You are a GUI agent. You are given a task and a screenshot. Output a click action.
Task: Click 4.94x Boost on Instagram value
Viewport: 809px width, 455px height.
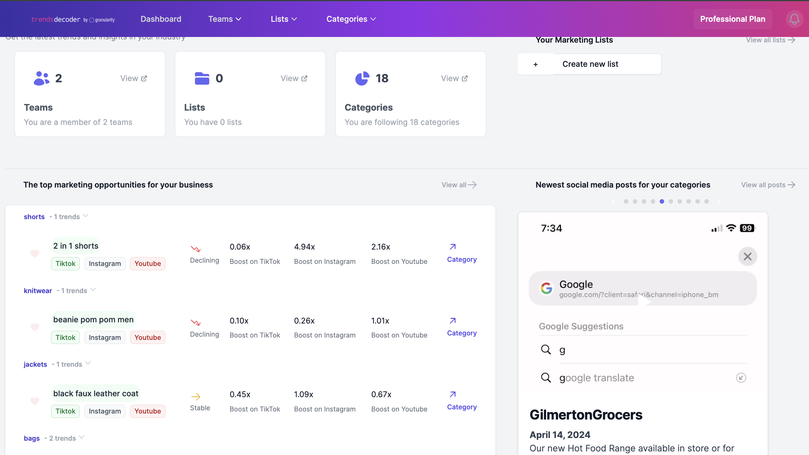pyautogui.click(x=304, y=247)
